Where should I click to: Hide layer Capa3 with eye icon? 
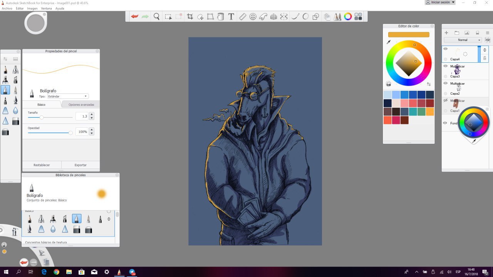coord(446,66)
